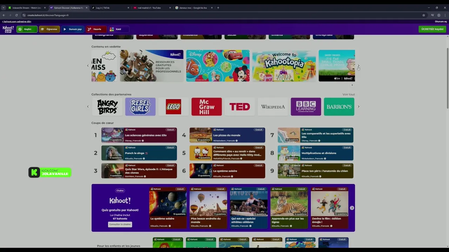Bookmark this page with the star icon
Image resolution: width=449 pixels, height=252 pixels.
click(x=424, y=15)
